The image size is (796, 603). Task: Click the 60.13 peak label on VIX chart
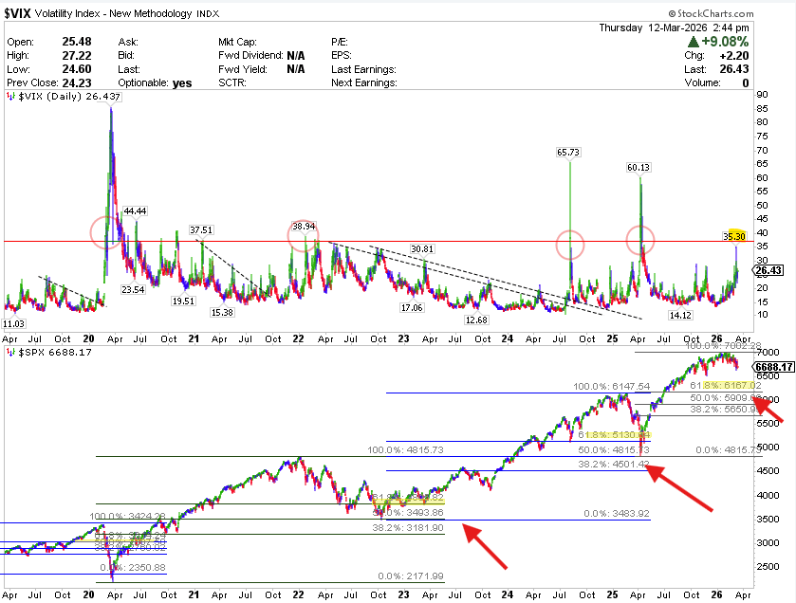pyautogui.click(x=639, y=168)
